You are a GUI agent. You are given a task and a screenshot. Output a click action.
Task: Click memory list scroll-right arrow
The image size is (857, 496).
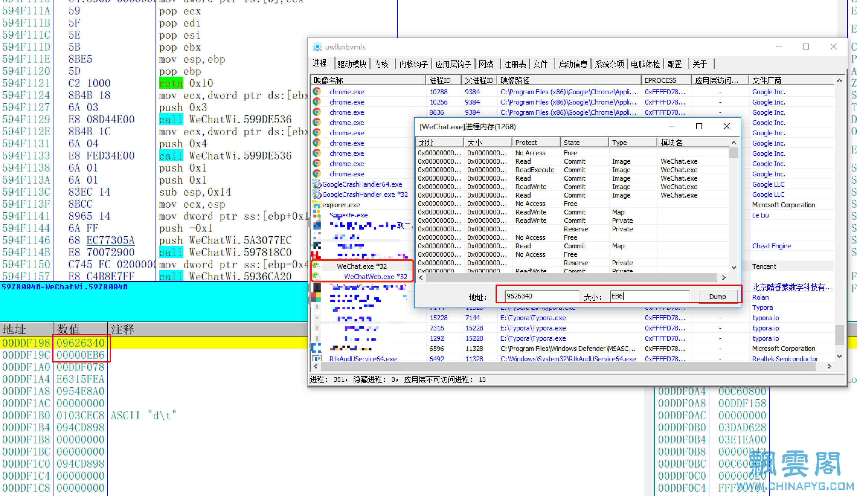724,278
